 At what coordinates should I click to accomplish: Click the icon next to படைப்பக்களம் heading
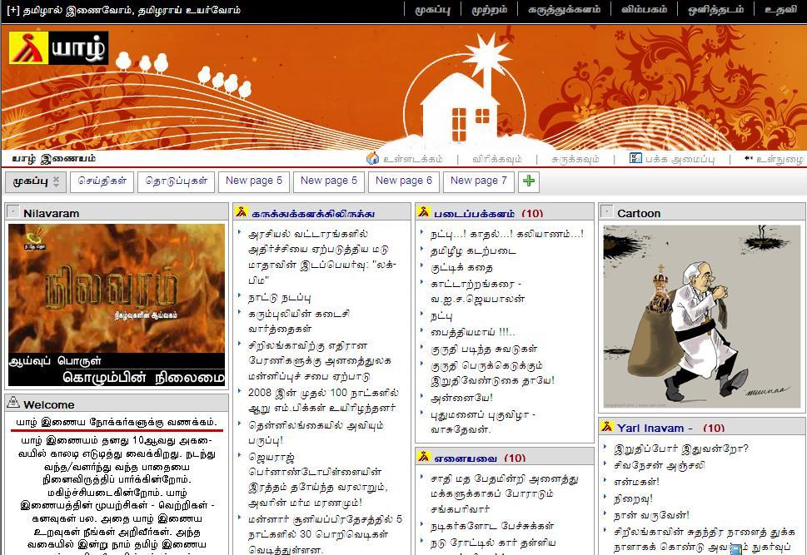point(423,212)
